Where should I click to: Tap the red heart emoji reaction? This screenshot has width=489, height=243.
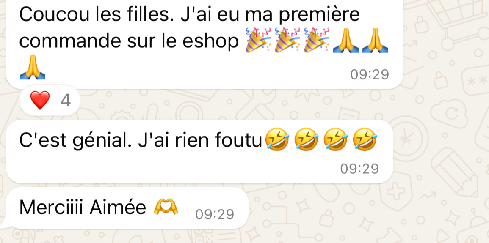40,101
